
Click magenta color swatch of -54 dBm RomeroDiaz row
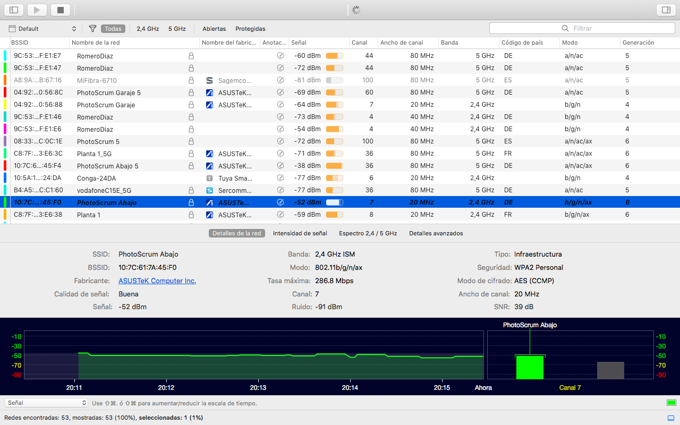click(x=5, y=129)
